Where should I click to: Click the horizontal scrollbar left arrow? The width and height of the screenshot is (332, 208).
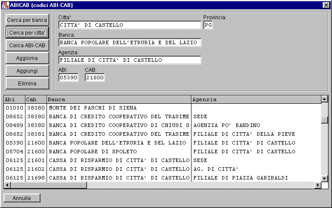(x=7, y=185)
